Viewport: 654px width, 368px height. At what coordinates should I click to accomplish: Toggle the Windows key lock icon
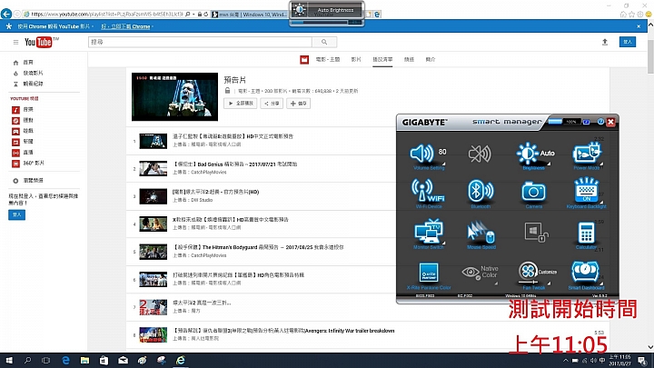[x=536, y=232]
